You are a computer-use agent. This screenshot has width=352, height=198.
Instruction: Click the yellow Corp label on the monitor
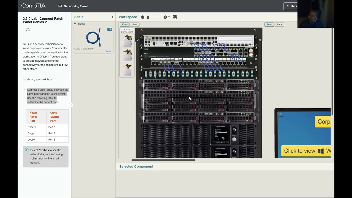point(323,122)
